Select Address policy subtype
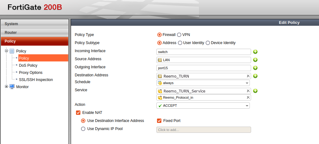Image resolution: width=319 pixels, height=144 pixels. pyautogui.click(x=159, y=43)
